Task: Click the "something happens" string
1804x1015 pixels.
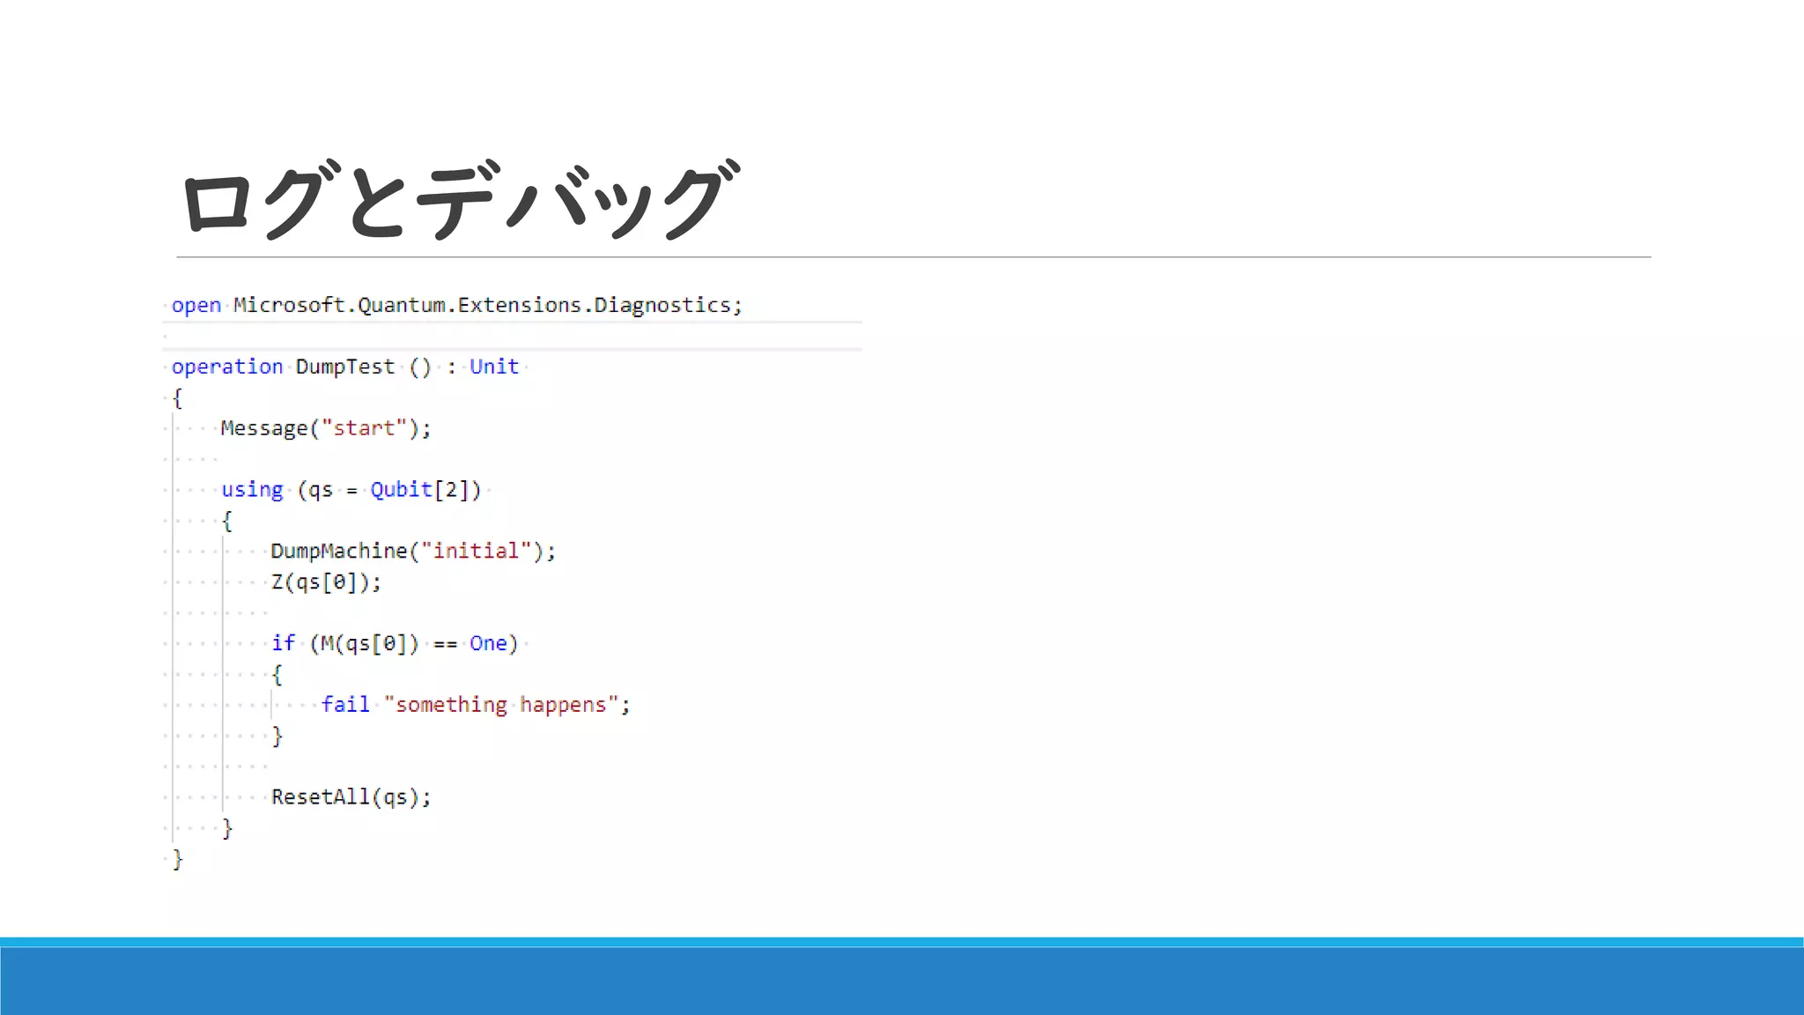Action: tap(500, 705)
